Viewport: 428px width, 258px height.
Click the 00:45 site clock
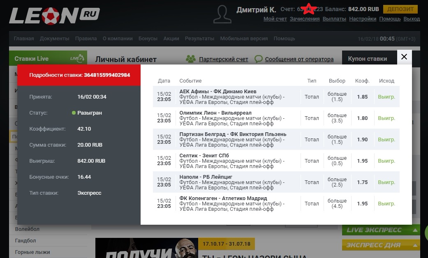tap(387, 39)
